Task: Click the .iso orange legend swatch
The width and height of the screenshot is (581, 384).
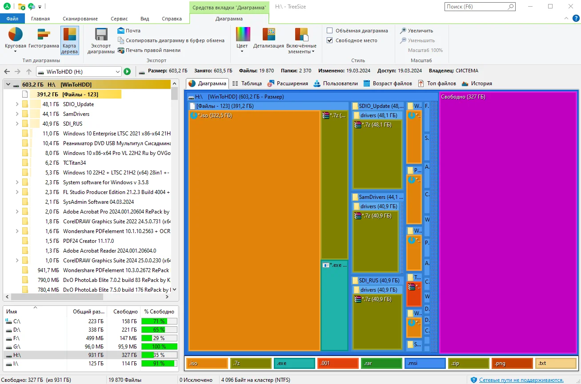Action: [x=207, y=364]
